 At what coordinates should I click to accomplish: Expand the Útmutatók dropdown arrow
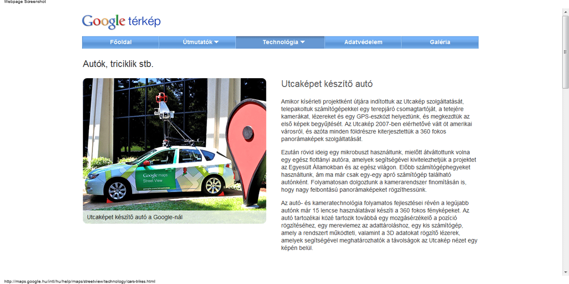216,42
